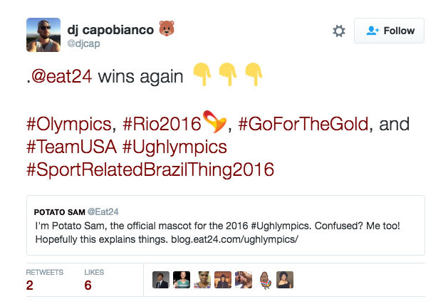Screen dimensions: 448x304
Task: Open dj capobianco's profile picture
Action: tap(43, 35)
